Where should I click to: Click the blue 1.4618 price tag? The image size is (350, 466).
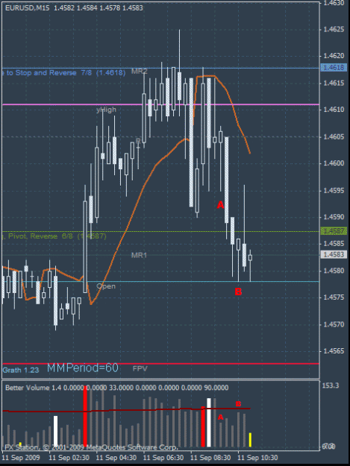(334, 68)
